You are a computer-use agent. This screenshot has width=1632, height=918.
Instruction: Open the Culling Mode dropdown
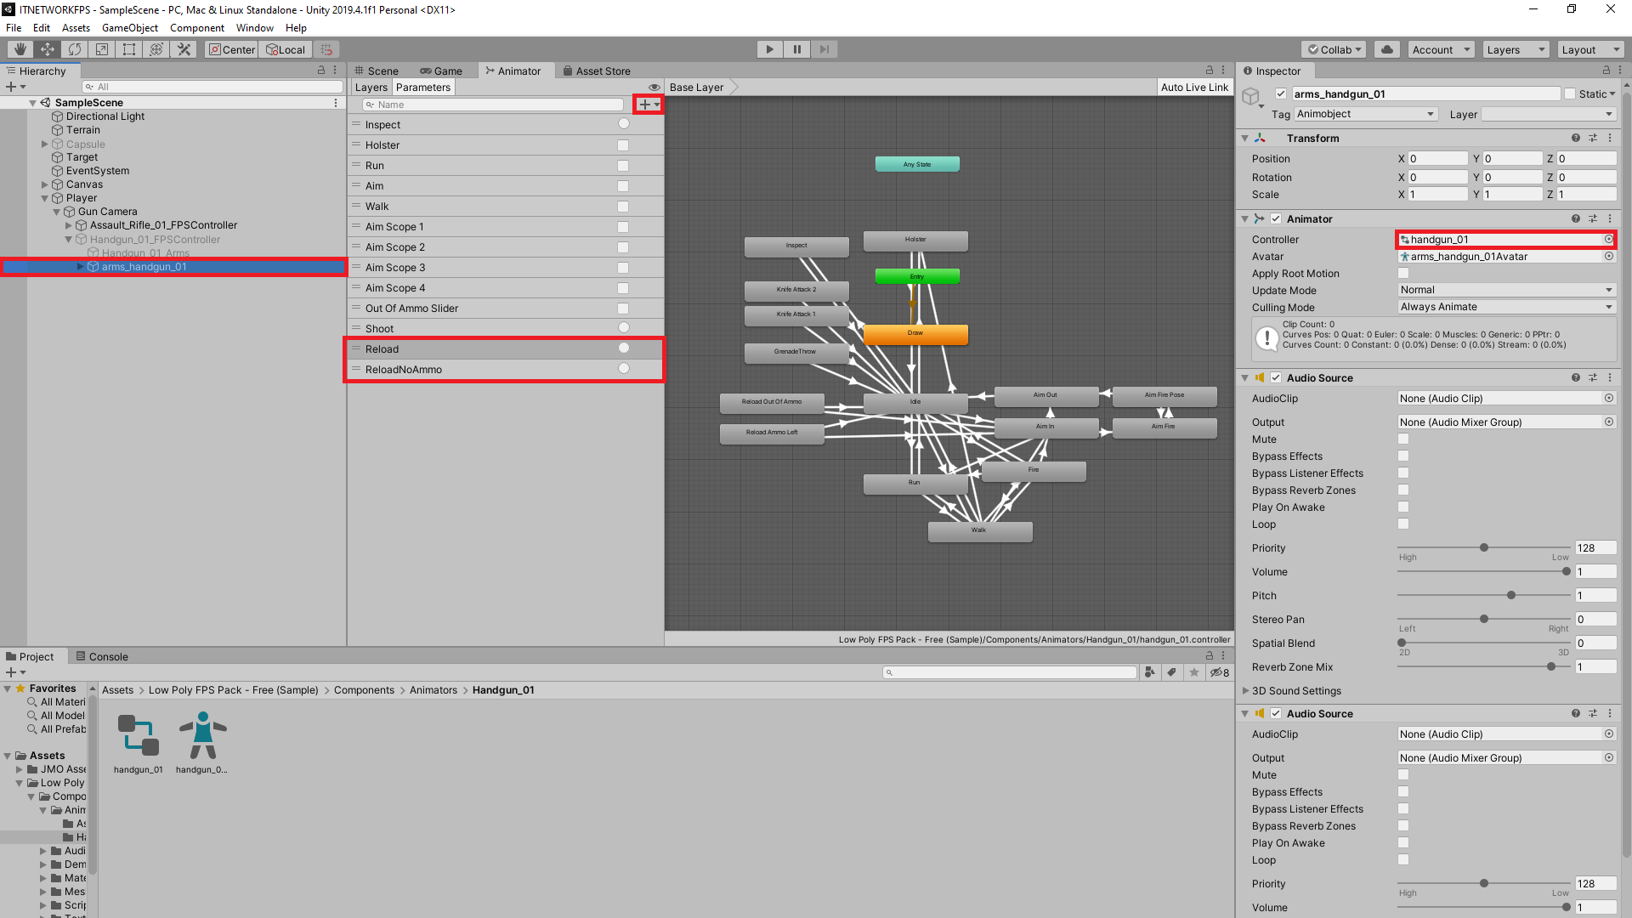1505,307
